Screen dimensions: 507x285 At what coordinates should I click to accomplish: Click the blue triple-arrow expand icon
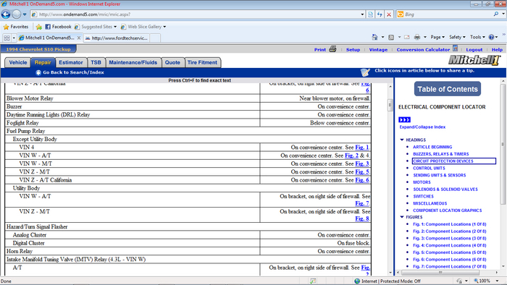point(404,120)
